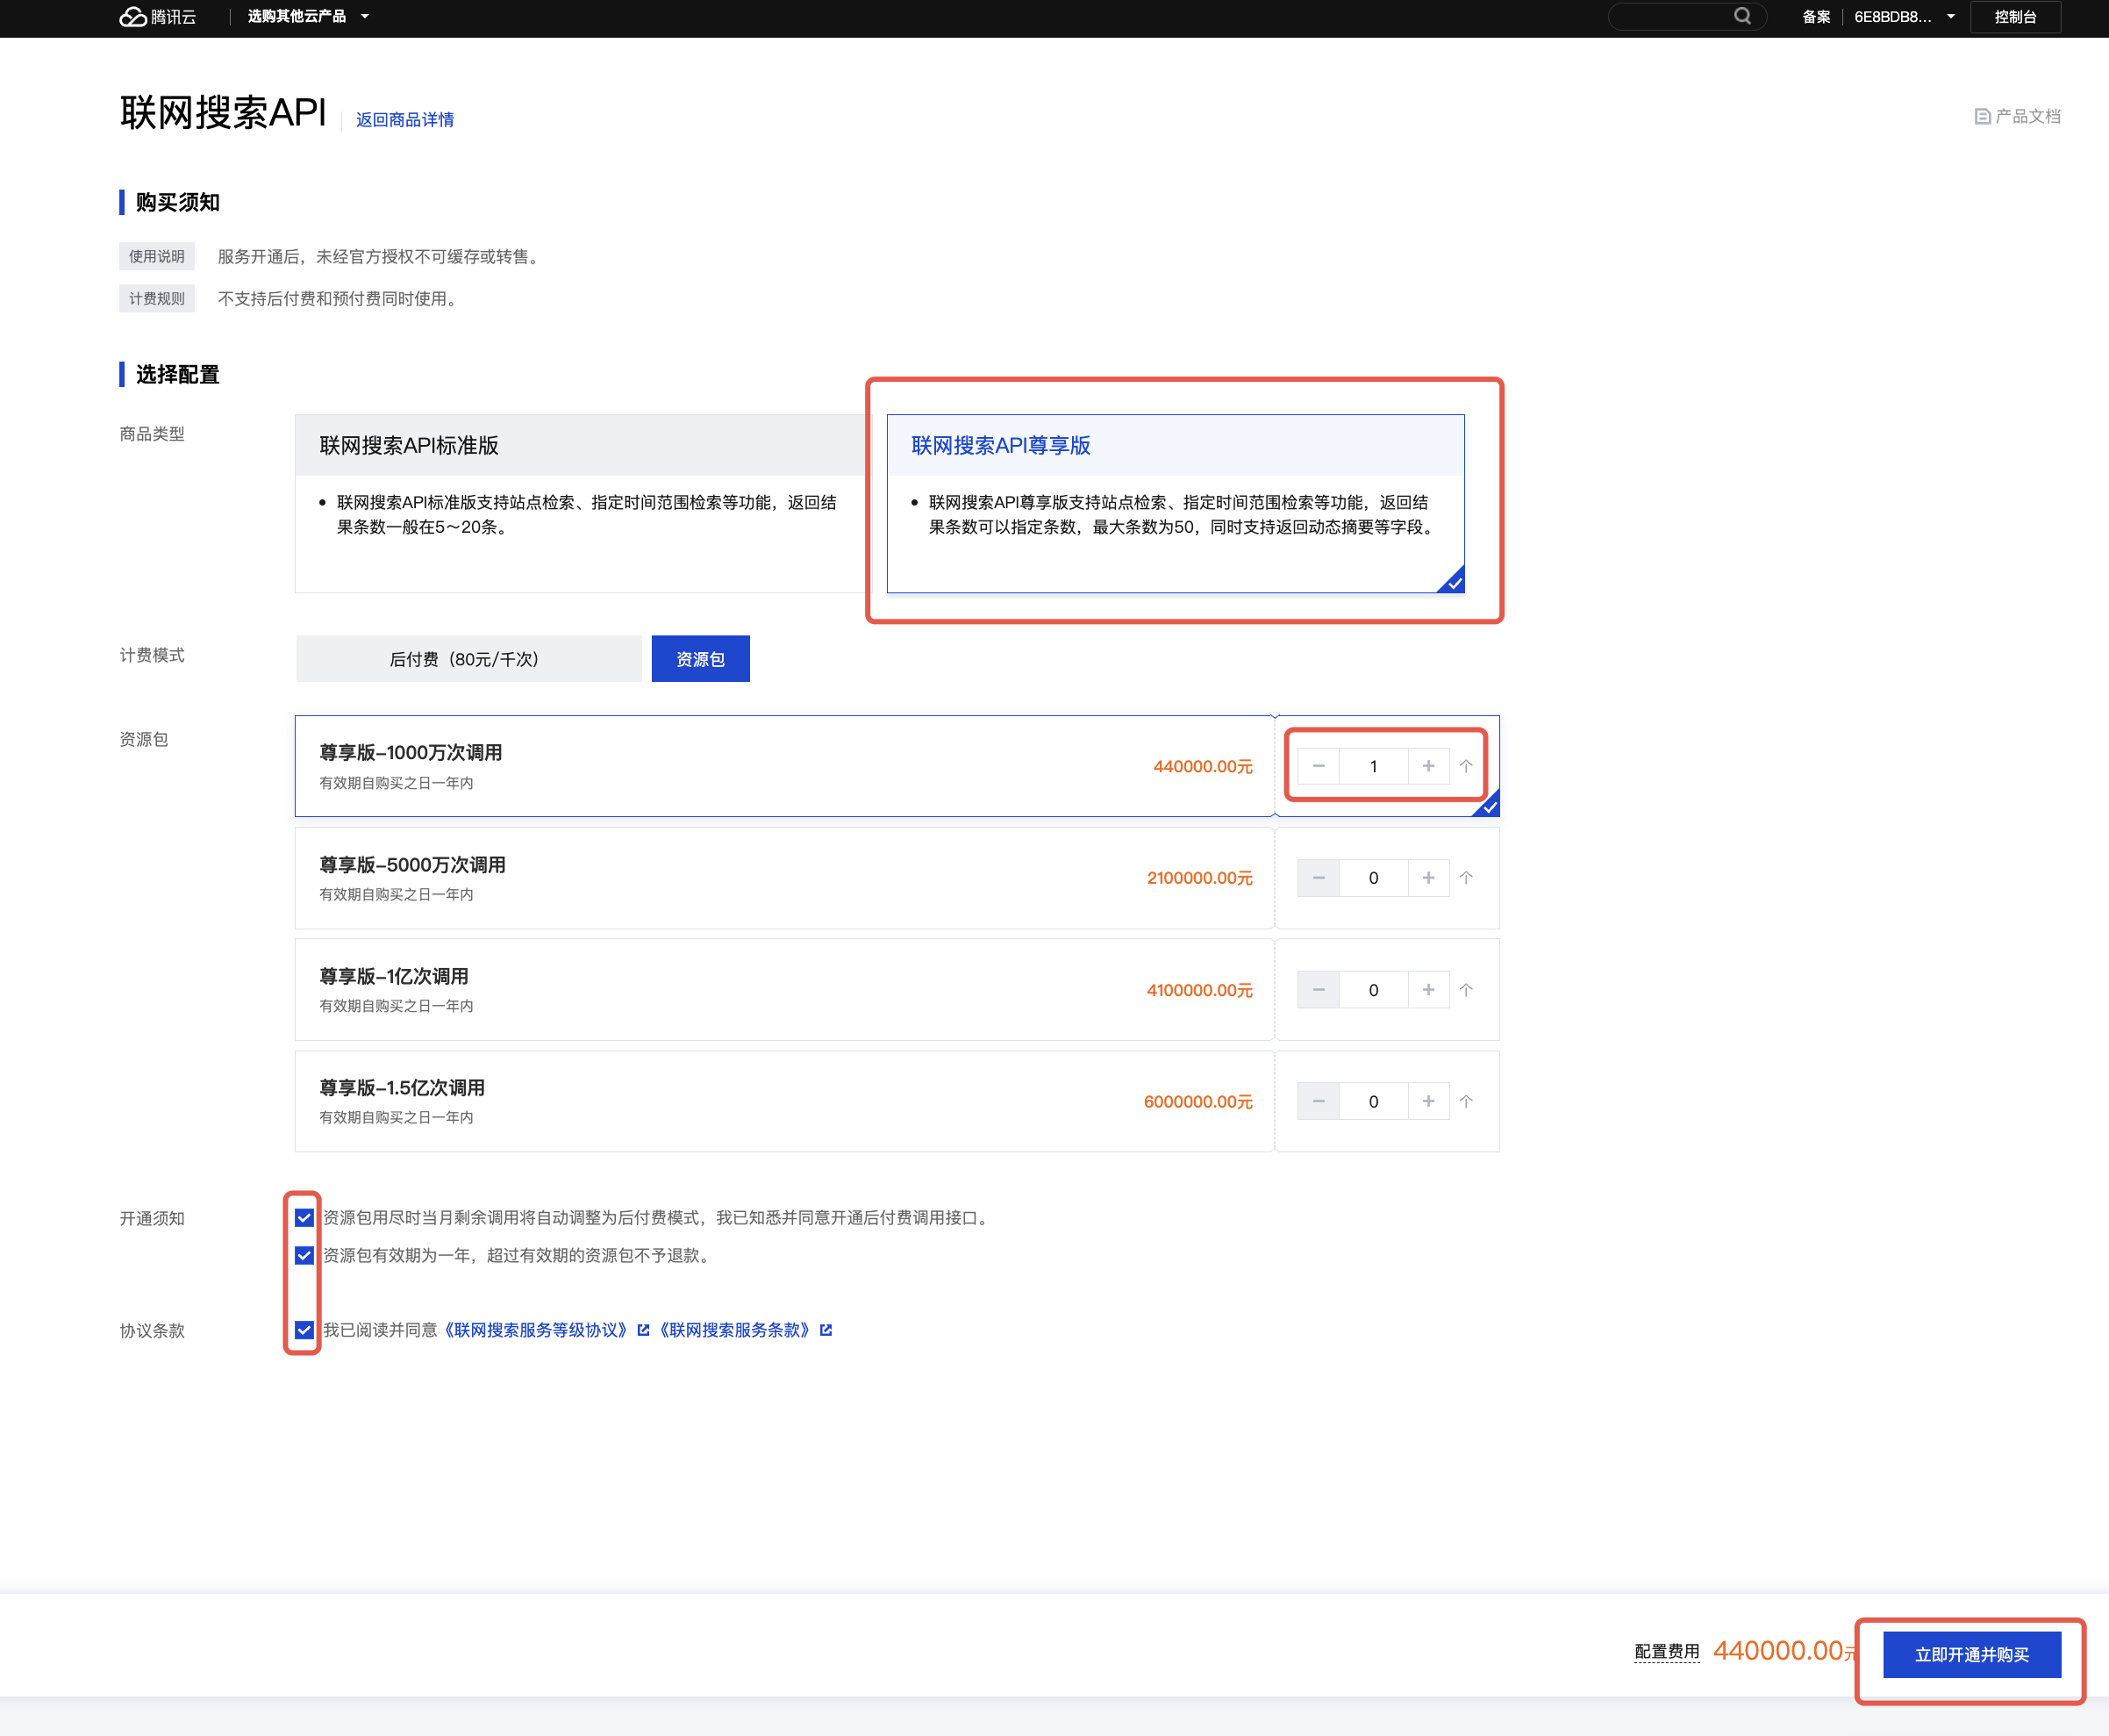Click plus for 尊享版-5000万次调用 package

1428,878
